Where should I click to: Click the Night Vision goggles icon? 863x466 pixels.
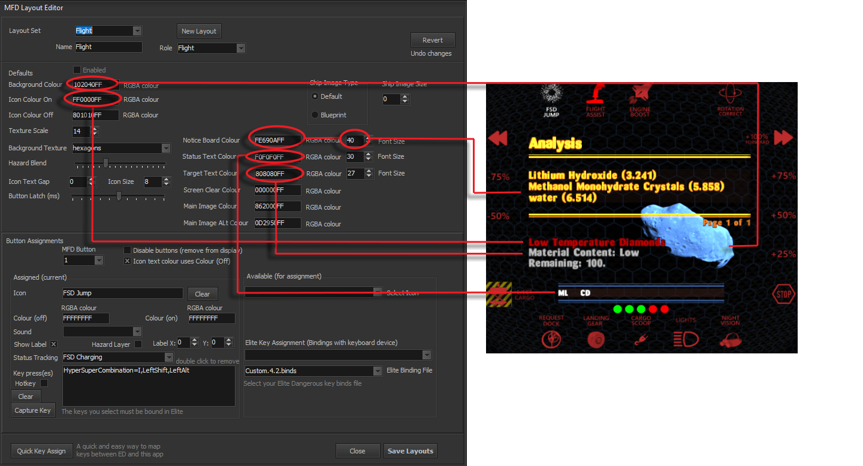coord(730,340)
